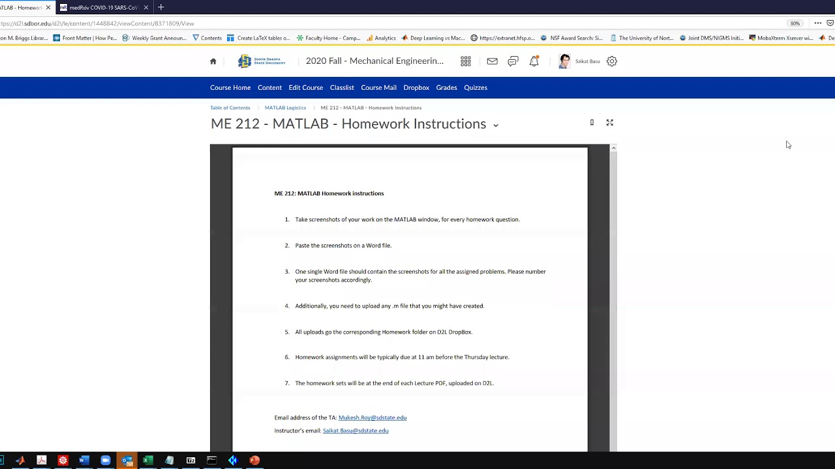Add a new browser tab
The width and height of the screenshot is (835, 469).
click(160, 7)
